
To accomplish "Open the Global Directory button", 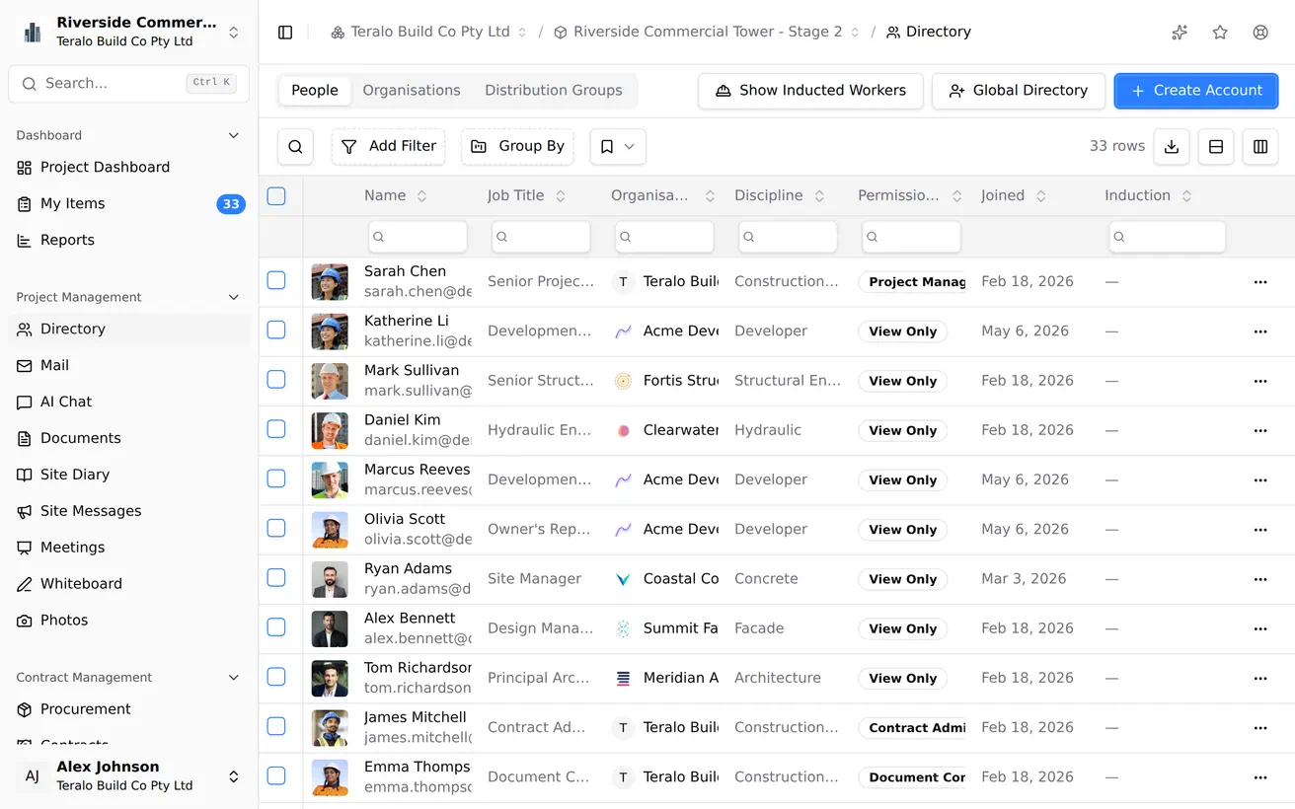I will (x=1018, y=91).
